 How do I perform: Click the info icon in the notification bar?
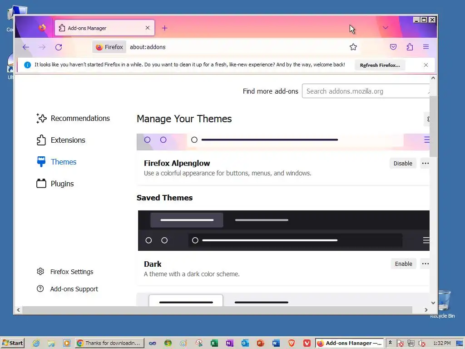(x=27, y=65)
